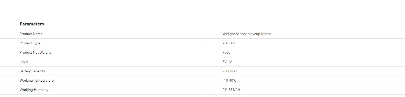
Task: Select the Battery Capacity label
Action: (32, 71)
